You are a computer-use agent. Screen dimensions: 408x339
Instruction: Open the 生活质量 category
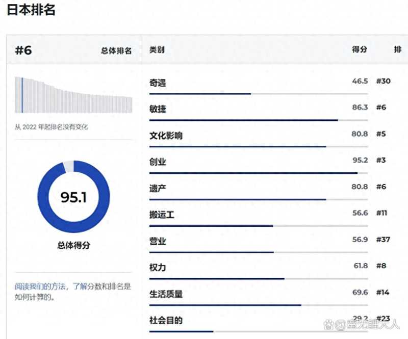(x=166, y=294)
